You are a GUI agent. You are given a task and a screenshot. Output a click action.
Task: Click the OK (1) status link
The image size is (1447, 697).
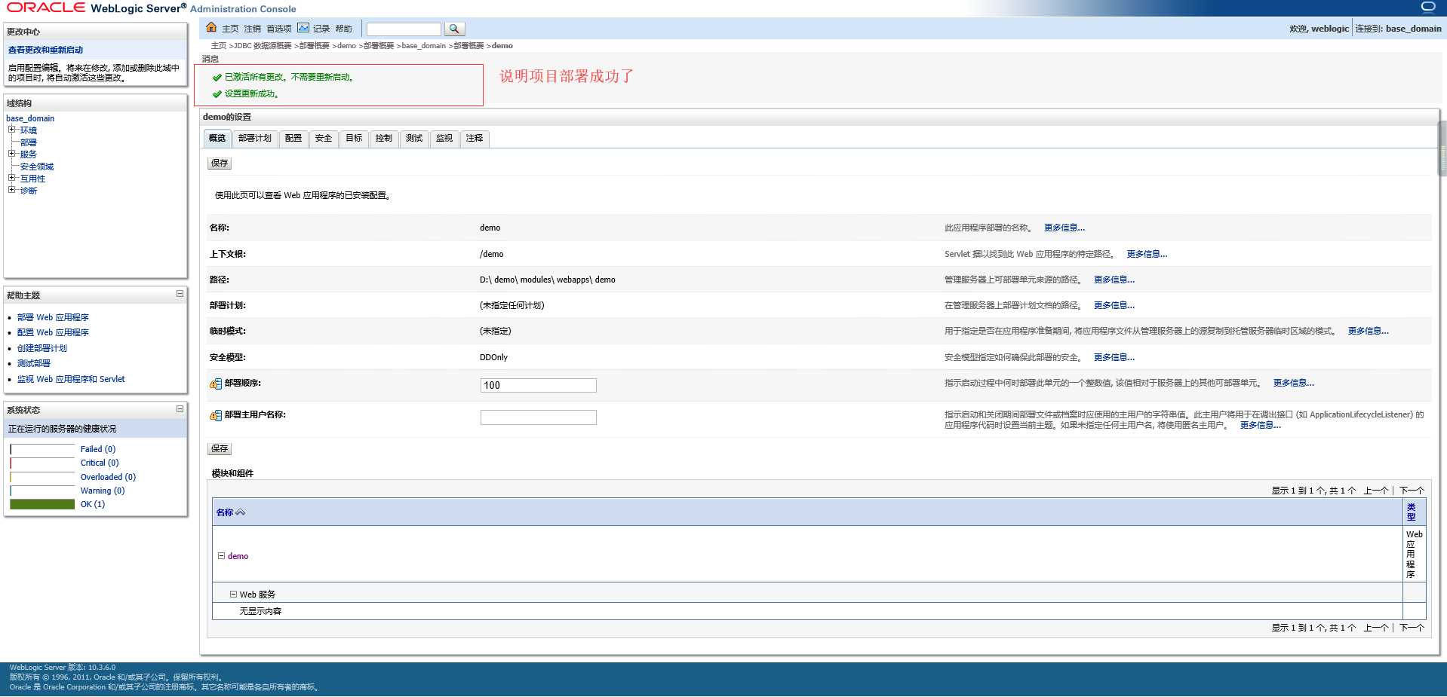(x=93, y=504)
